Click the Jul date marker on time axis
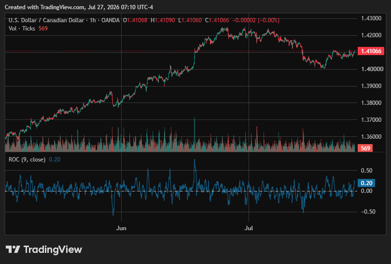Viewport: 391px width, 264px height. click(x=249, y=228)
